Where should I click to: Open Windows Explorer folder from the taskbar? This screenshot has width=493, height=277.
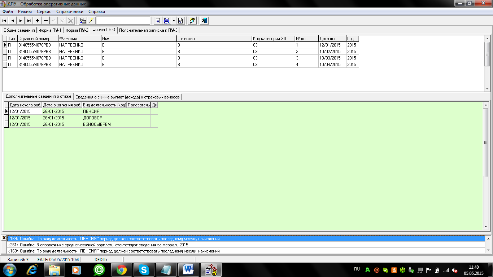click(55, 270)
